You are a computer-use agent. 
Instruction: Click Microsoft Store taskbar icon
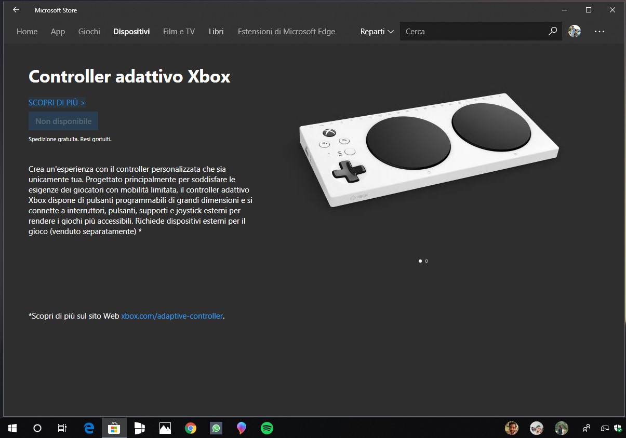(114, 428)
